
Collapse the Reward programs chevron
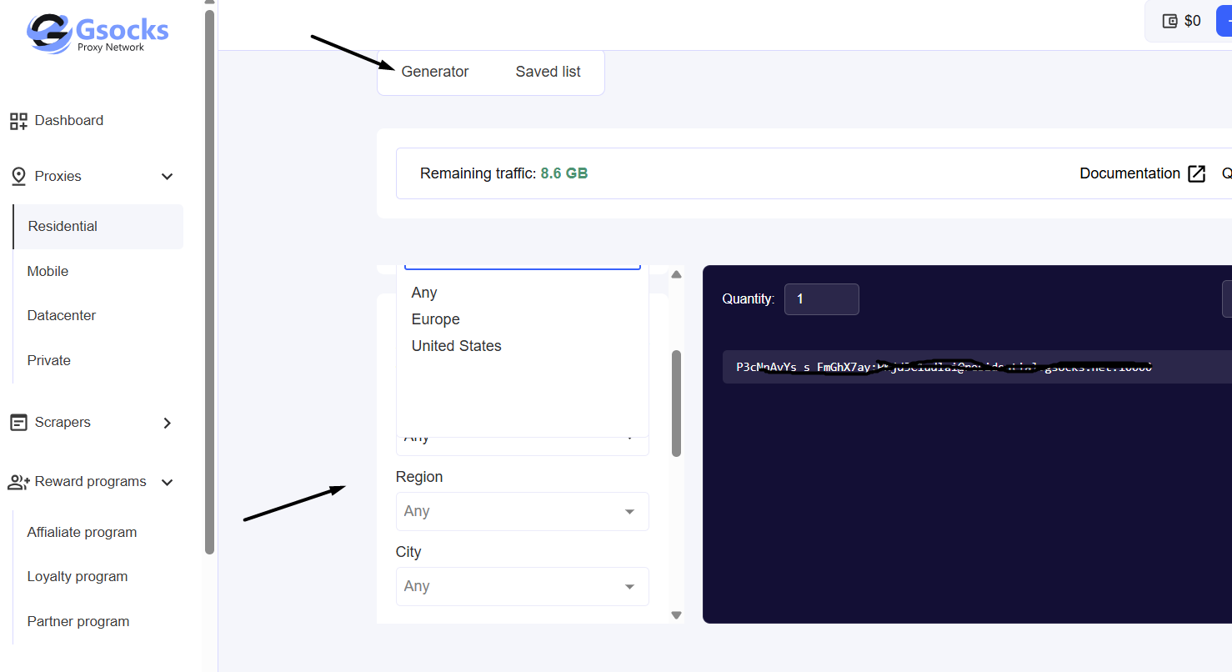167,482
